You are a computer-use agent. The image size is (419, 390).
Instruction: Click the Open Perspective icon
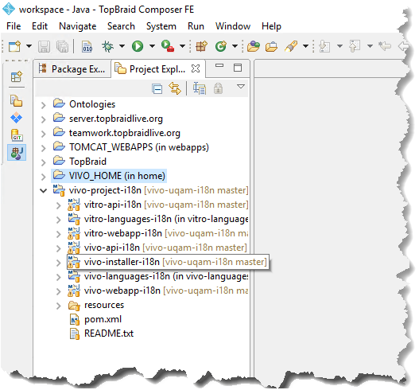point(17,76)
